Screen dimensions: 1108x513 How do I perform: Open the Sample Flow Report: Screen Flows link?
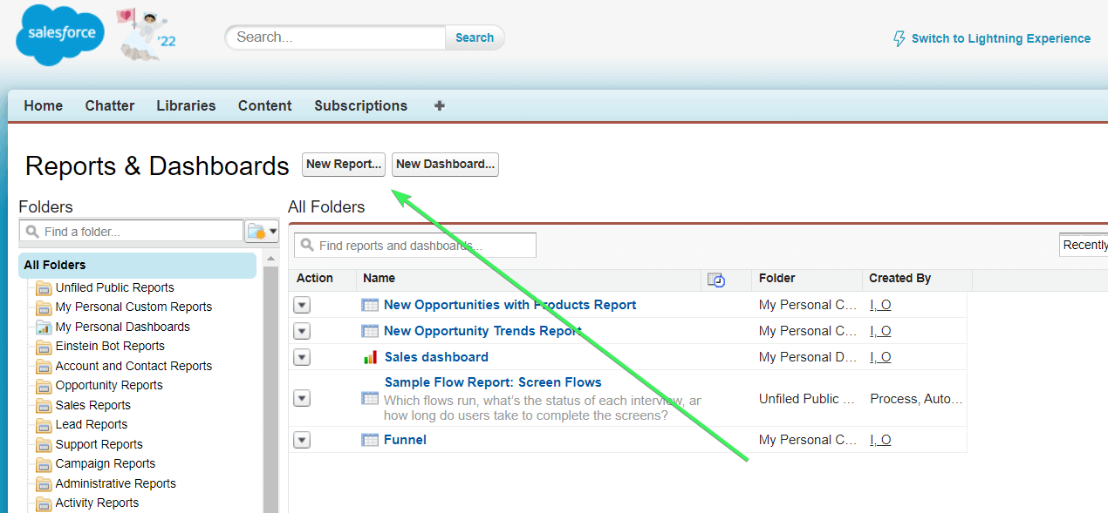pyautogui.click(x=492, y=381)
